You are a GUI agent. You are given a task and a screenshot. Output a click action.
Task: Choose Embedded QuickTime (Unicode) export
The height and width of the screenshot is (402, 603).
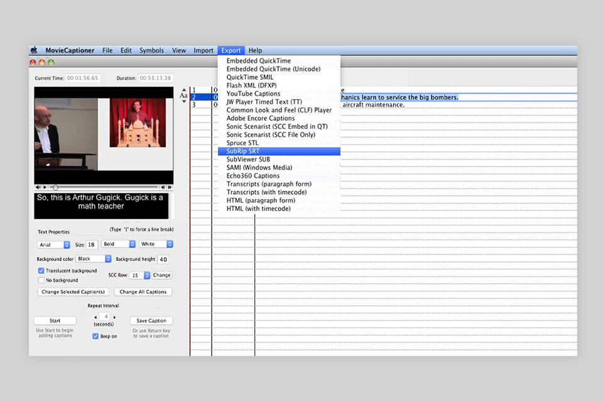[279, 69]
